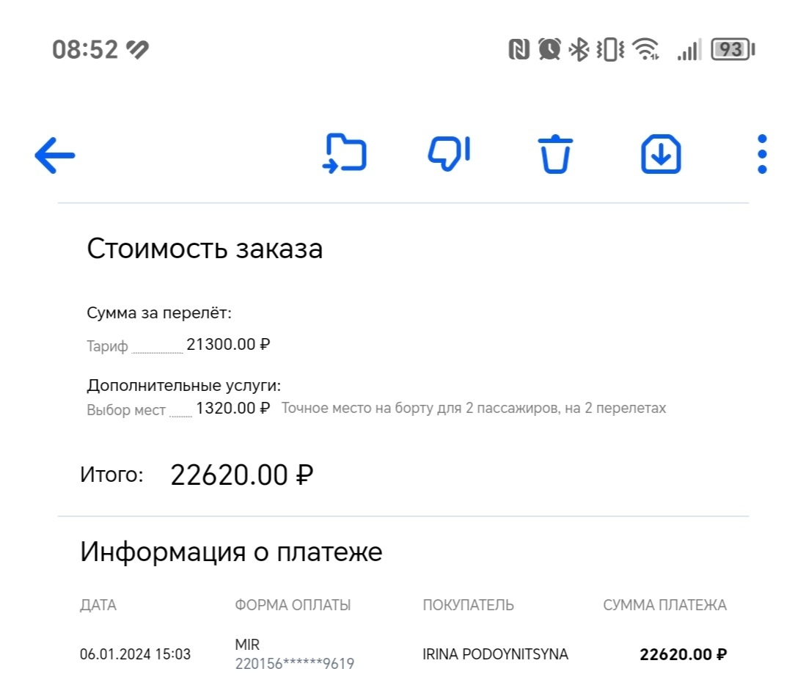The width and height of the screenshot is (806, 699).
Task: Mark the email as spam with the thumbs-down icon
Action: [x=450, y=153]
